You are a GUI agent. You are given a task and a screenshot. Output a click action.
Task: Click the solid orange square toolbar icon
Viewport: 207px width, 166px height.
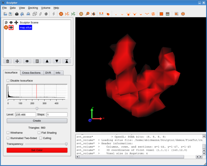(x=161, y=14)
